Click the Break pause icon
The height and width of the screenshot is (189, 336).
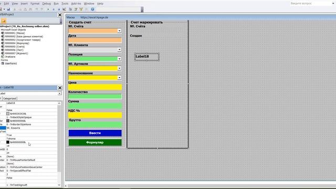[x=54, y=9]
